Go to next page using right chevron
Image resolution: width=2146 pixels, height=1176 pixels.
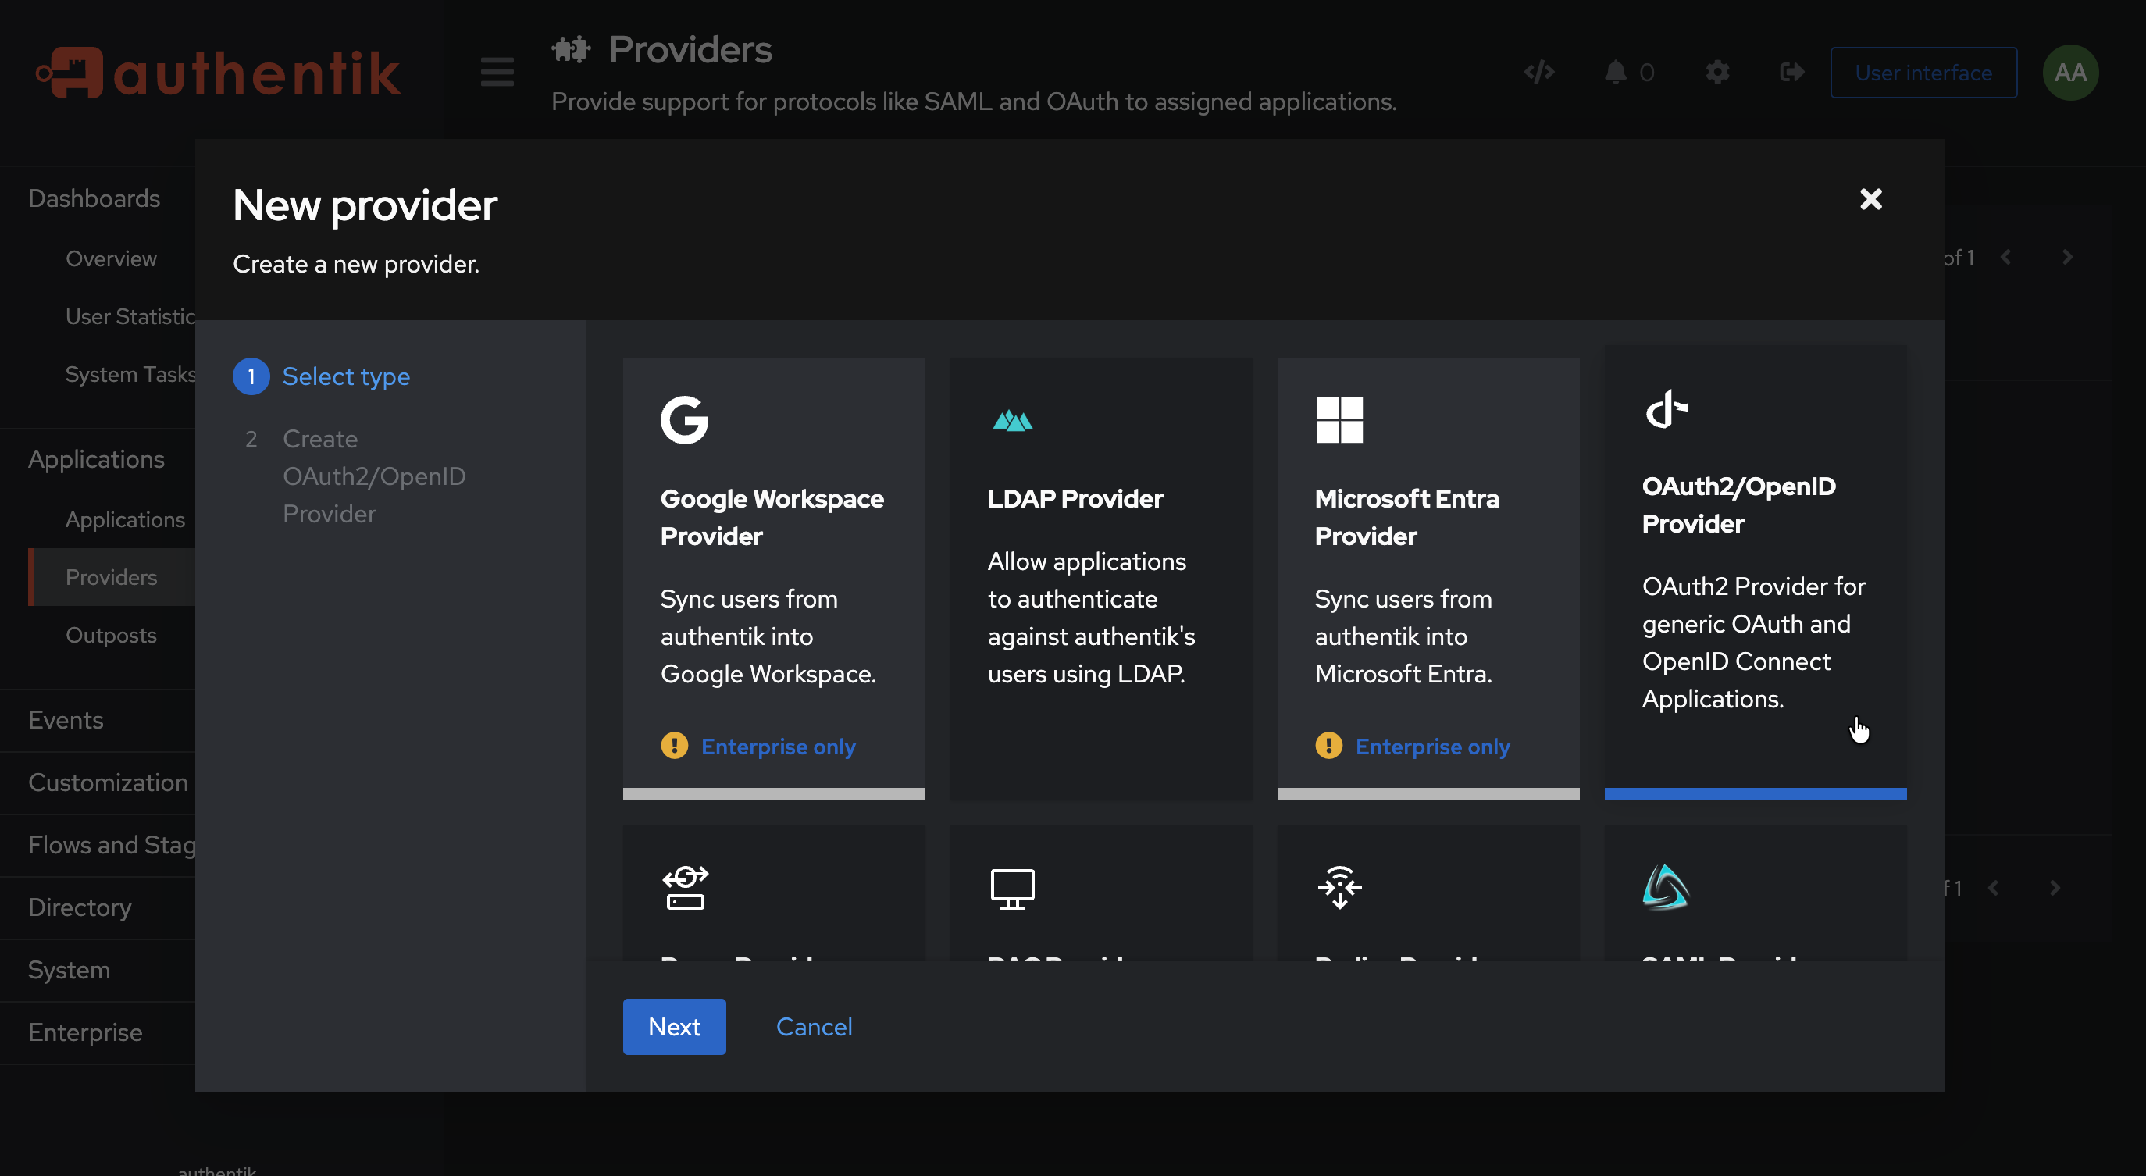(x=2068, y=257)
